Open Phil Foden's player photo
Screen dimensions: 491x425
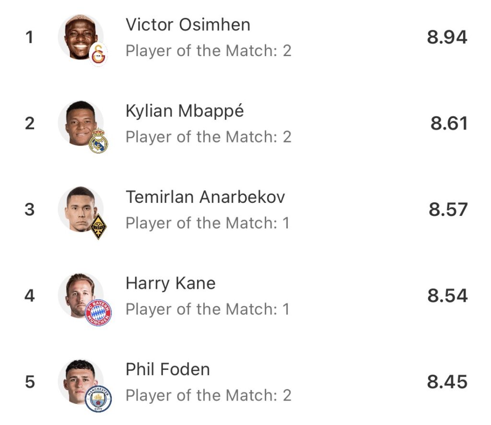[80, 382]
